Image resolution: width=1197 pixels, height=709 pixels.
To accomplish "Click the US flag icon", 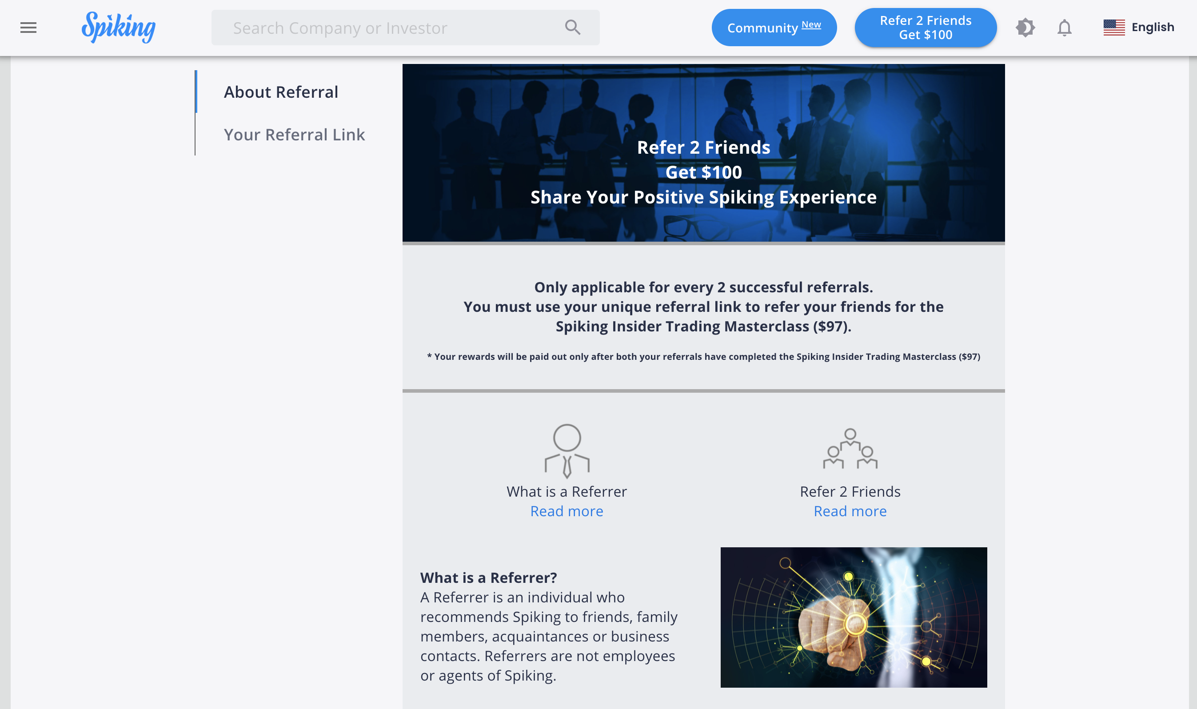I will [1113, 28].
